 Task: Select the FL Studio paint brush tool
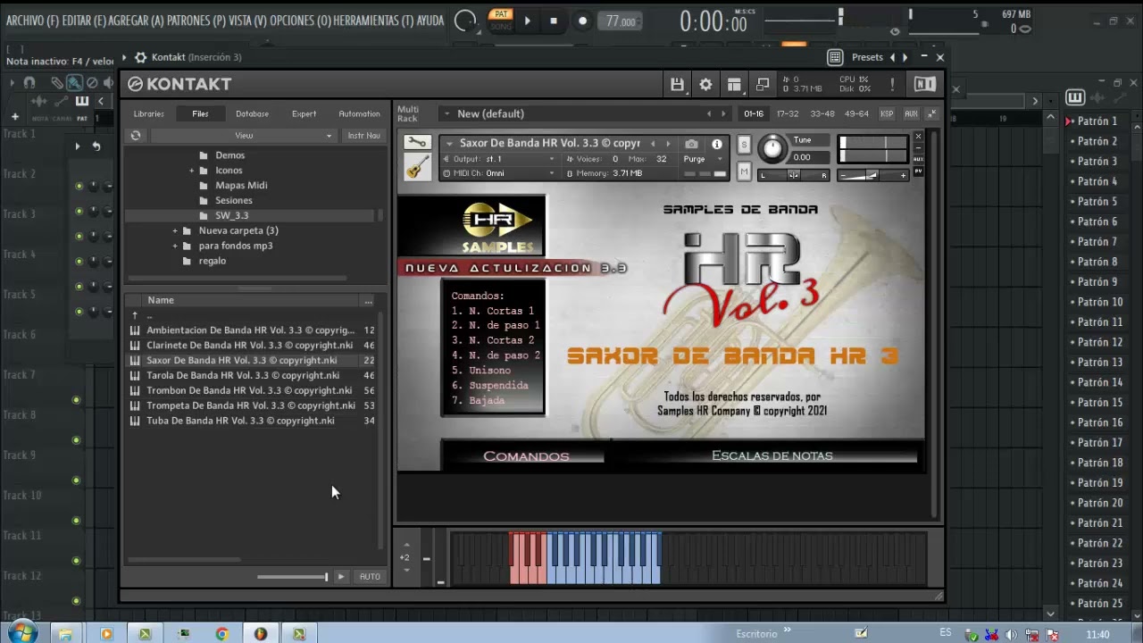pyautogui.click(x=74, y=83)
